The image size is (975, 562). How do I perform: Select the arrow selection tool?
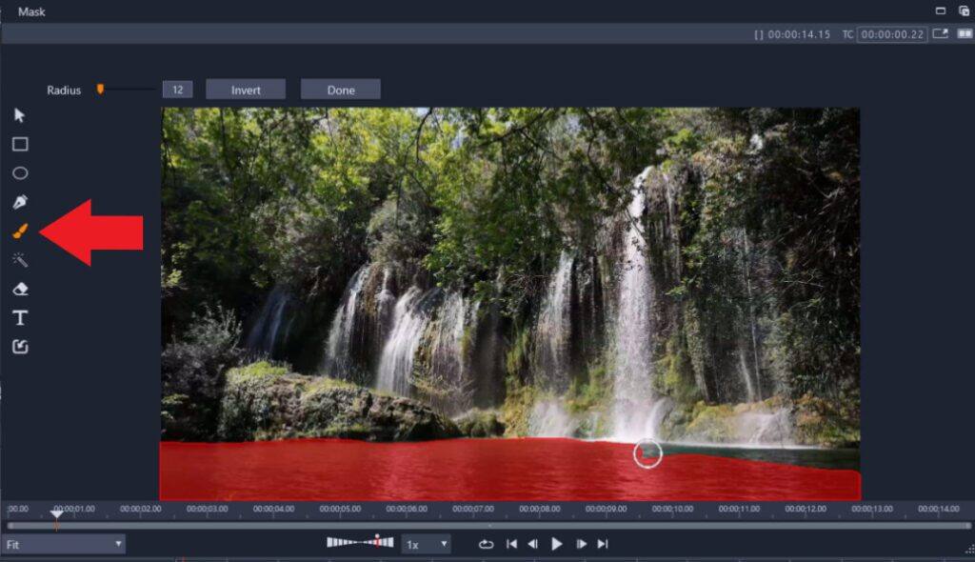coord(20,113)
